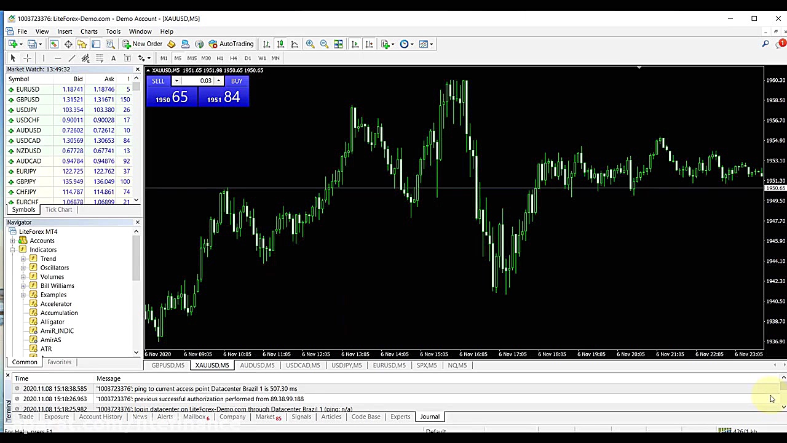Screen dimensions: 787x443
Task: Decrease the trade volume with down arrow
Action: (176, 81)
